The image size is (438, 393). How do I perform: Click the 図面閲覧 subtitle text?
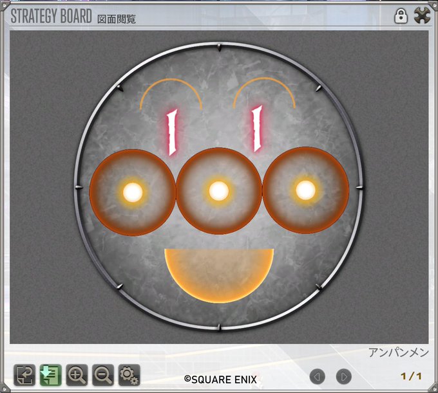click(117, 19)
